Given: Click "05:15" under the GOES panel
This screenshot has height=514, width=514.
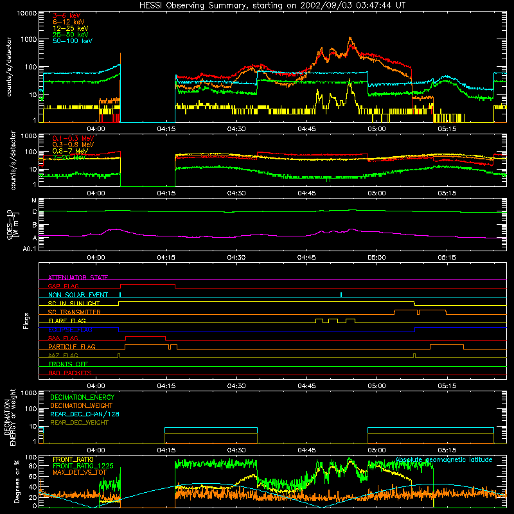Looking at the screenshot, I should coord(447,257).
